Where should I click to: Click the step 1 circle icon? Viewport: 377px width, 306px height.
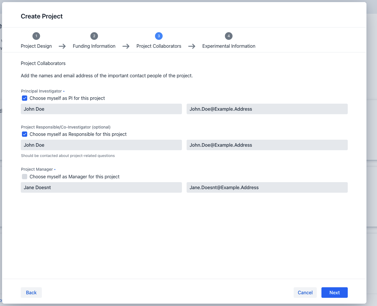[x=36, y=36]
